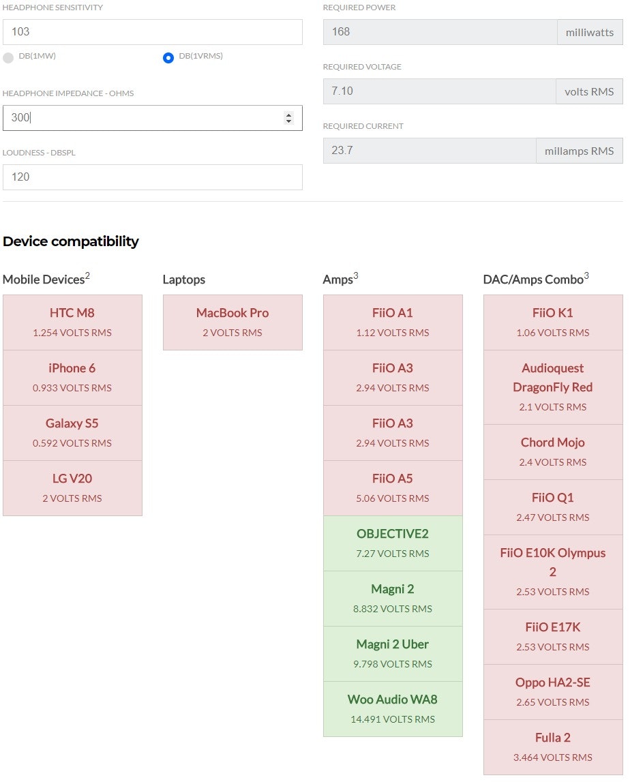Click the headphone sensitivity input field
This screenshot has height=782, width=630.
coord(152,32)
